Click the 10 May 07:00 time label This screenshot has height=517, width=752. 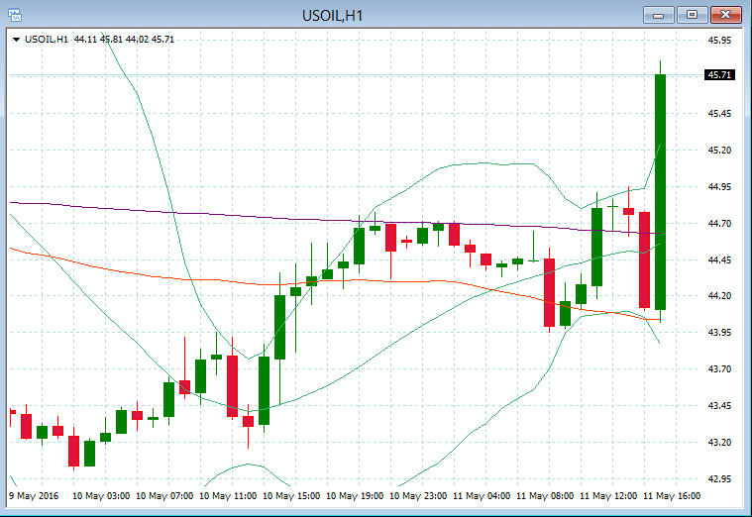click(164, 496)
